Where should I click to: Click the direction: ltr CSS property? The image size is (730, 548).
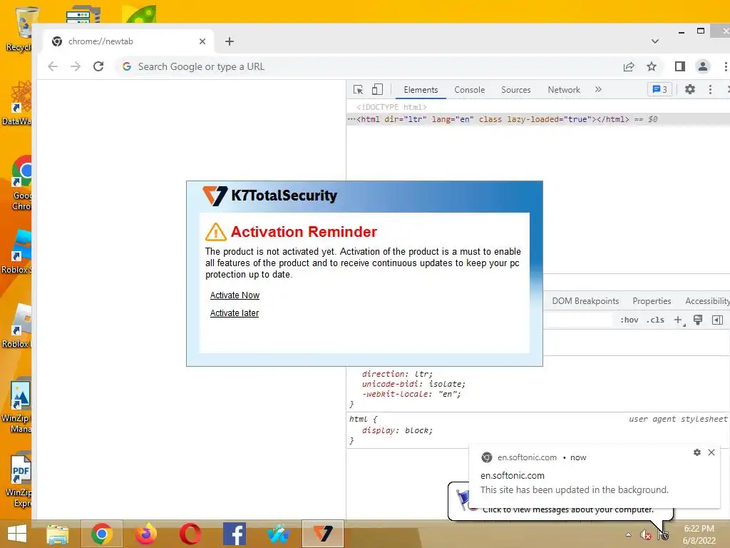tap(397, 374)
